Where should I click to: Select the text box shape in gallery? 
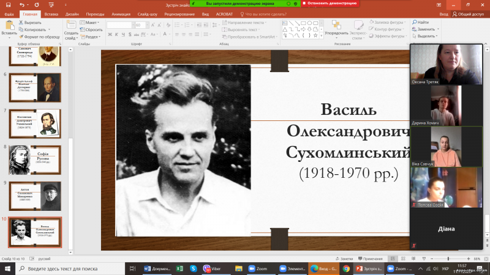285,23
